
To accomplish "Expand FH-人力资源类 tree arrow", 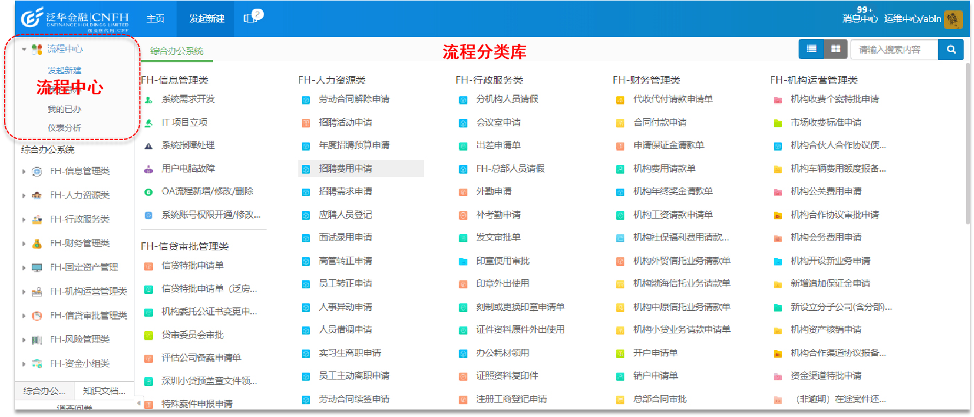I will point(24,196).
